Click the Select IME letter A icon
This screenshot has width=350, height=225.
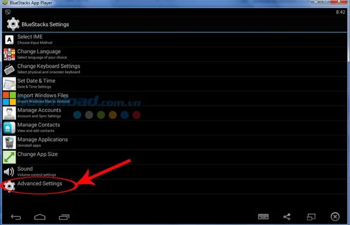tap(9, 40)
